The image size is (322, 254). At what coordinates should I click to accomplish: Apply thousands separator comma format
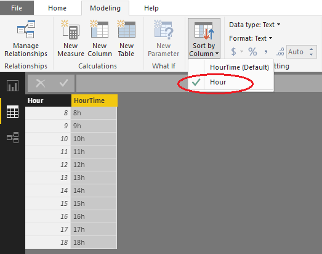pos(266,52)
